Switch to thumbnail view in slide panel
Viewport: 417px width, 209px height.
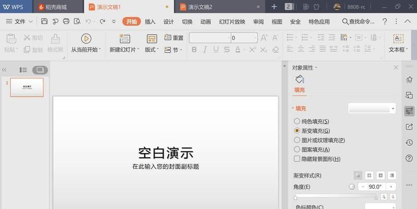(40, 70)
